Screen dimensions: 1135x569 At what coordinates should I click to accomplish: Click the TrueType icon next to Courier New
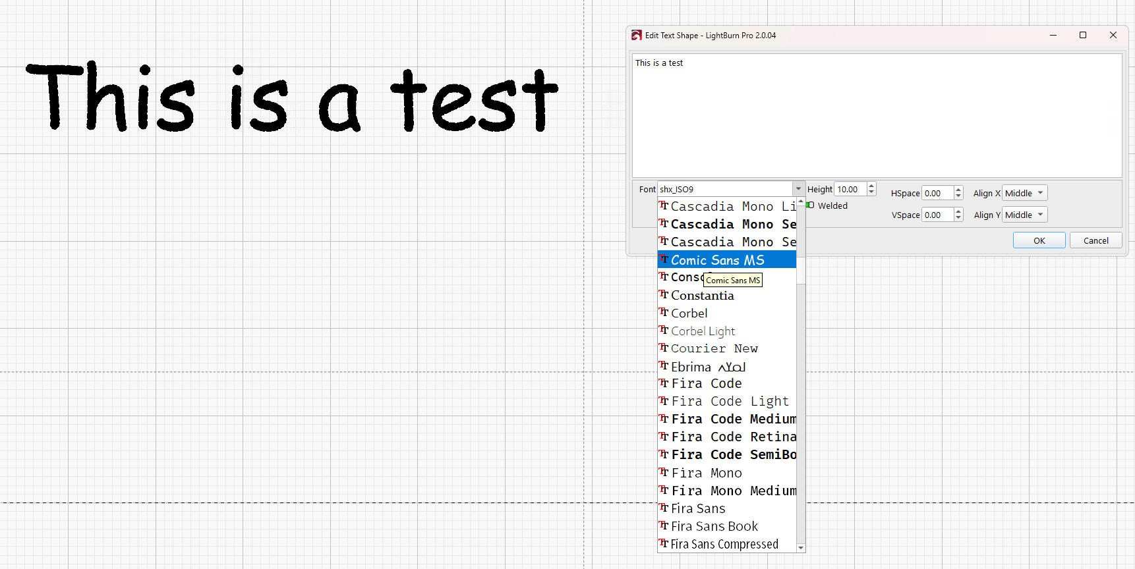(x=664, y=348)
